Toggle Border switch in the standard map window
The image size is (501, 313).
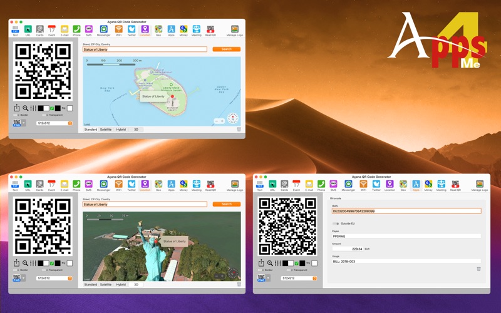pyautogui.click(x=16, y=115)
